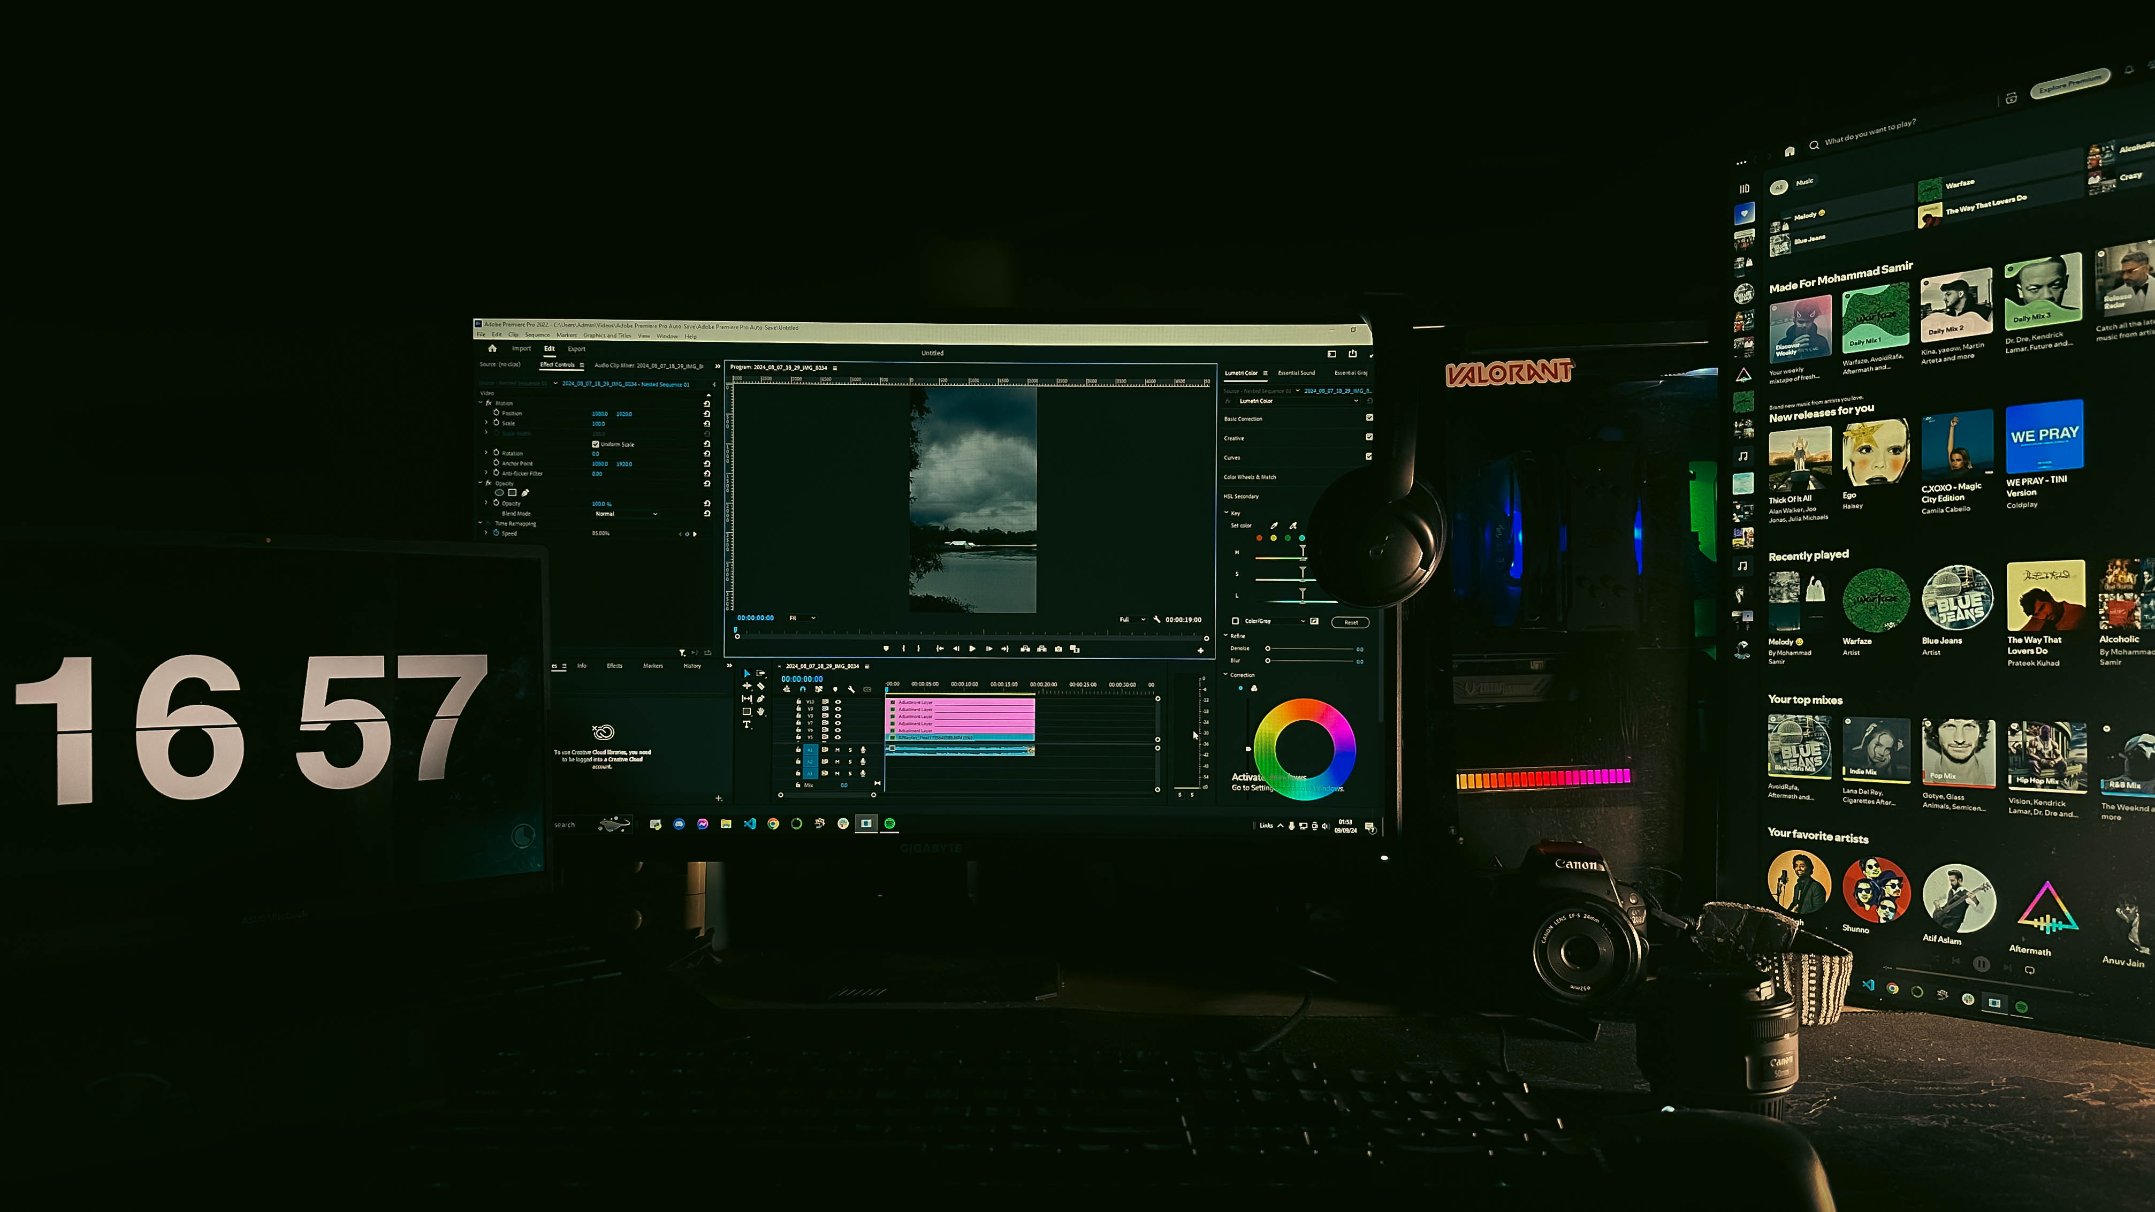Click the Home icon in Premiere header
Screen dimensions: 2155x1212
pyautogui.click(x=492, y=349)
